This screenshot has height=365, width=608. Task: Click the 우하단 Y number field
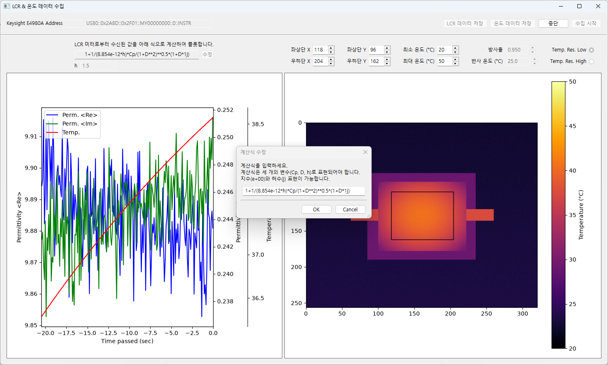pyautogui.click(x=377, y=61)
